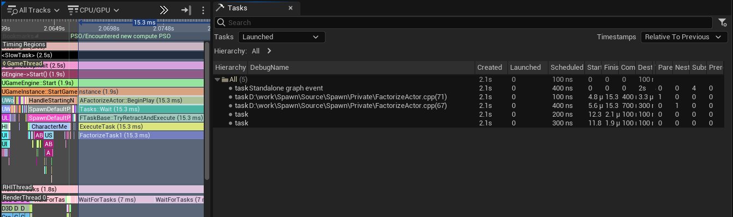Select the All hierarchy breadcrumb

(256, 51)
